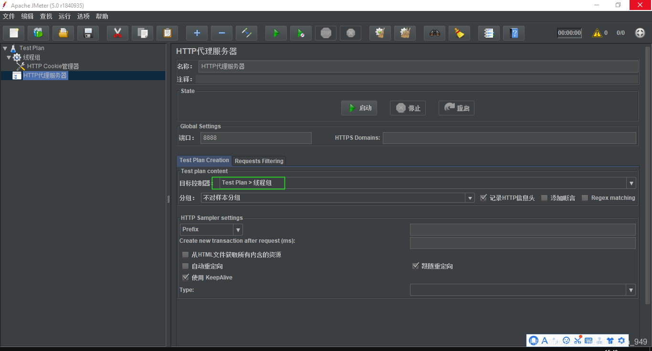The image size is (652, 351).
Task: Enable the 自动重定向 checkbox
Action: point(186,266)
